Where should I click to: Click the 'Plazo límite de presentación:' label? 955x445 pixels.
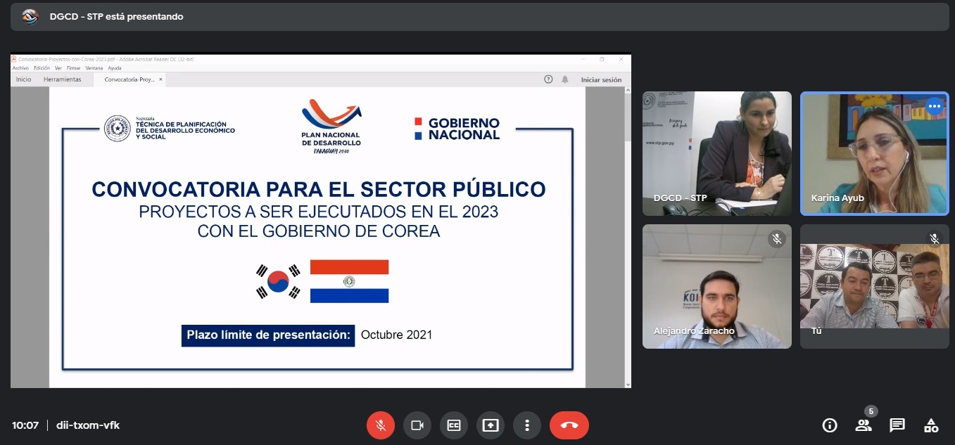click(x=269, y=335)
